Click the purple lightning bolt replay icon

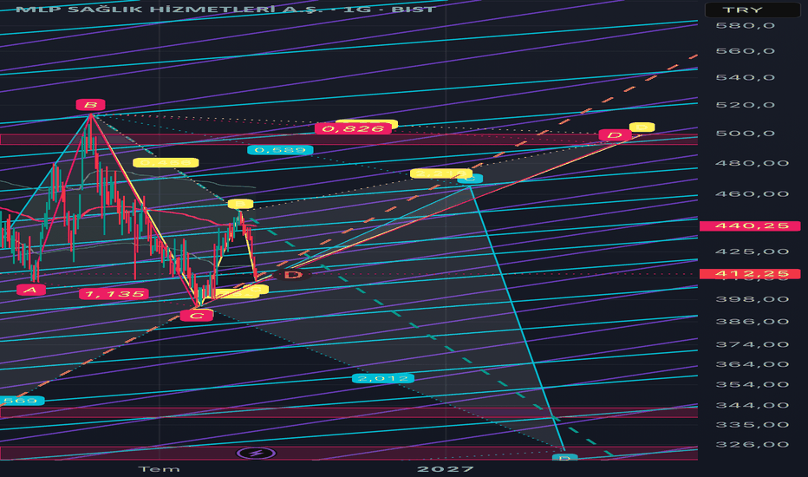[256, 454]
